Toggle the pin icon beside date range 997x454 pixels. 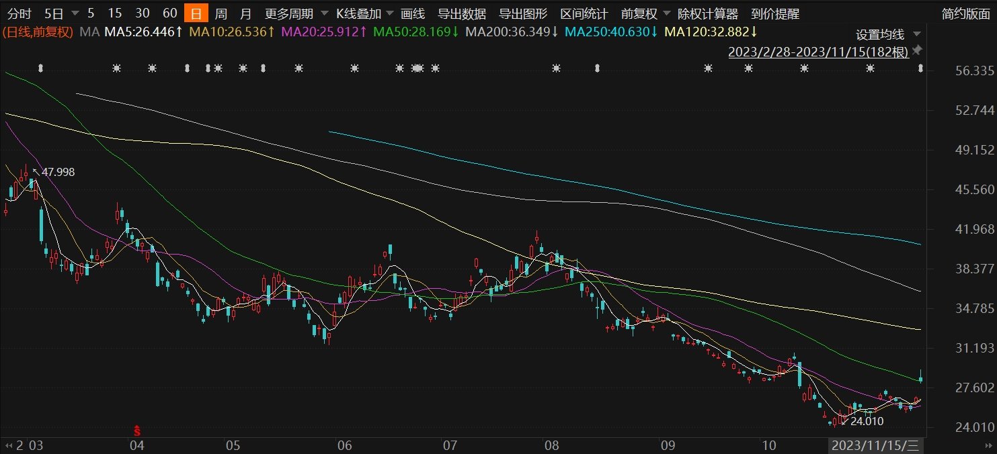tap(917, 51)
